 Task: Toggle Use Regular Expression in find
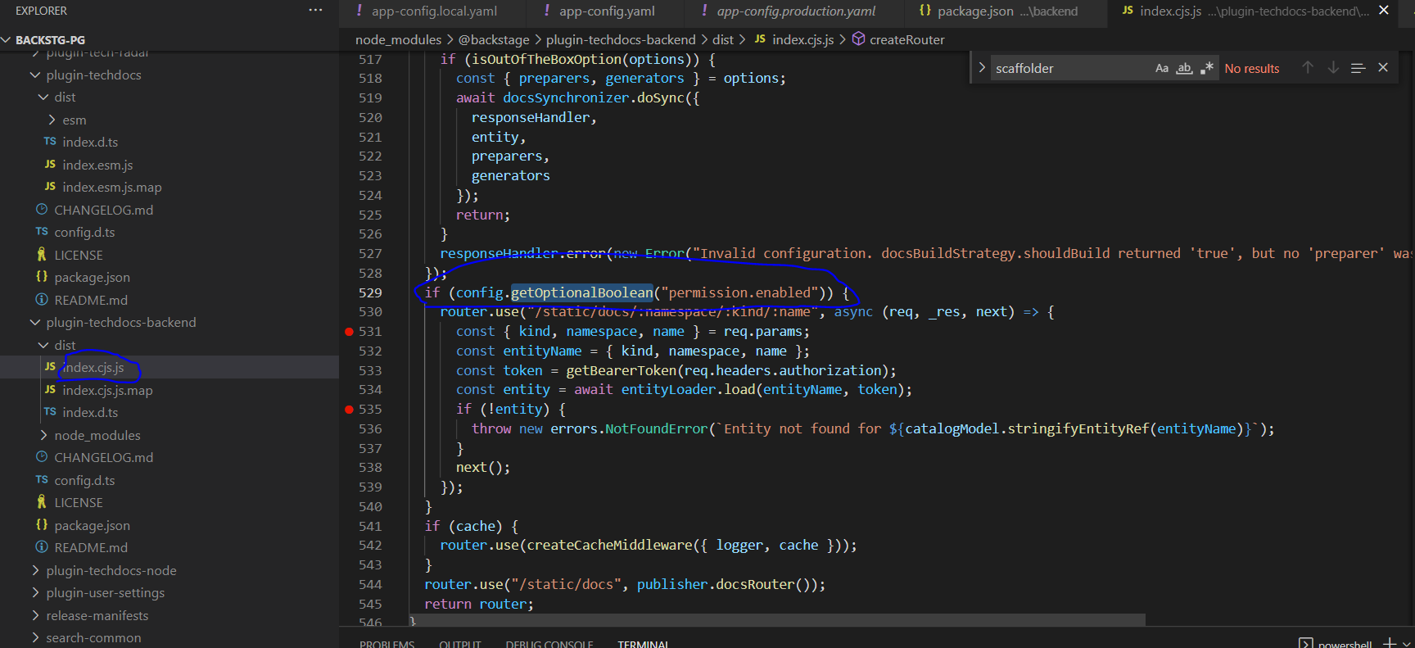coord(1207,68)
